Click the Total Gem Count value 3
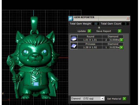This screenshot has width=140, height=105. click(125, 24)
